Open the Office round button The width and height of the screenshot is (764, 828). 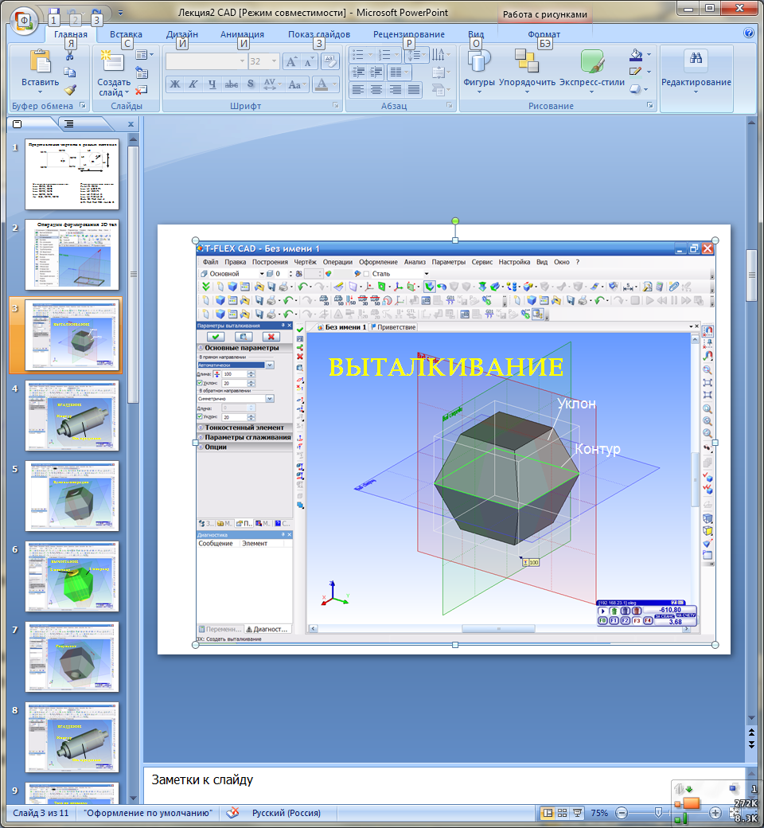point(24,21)
